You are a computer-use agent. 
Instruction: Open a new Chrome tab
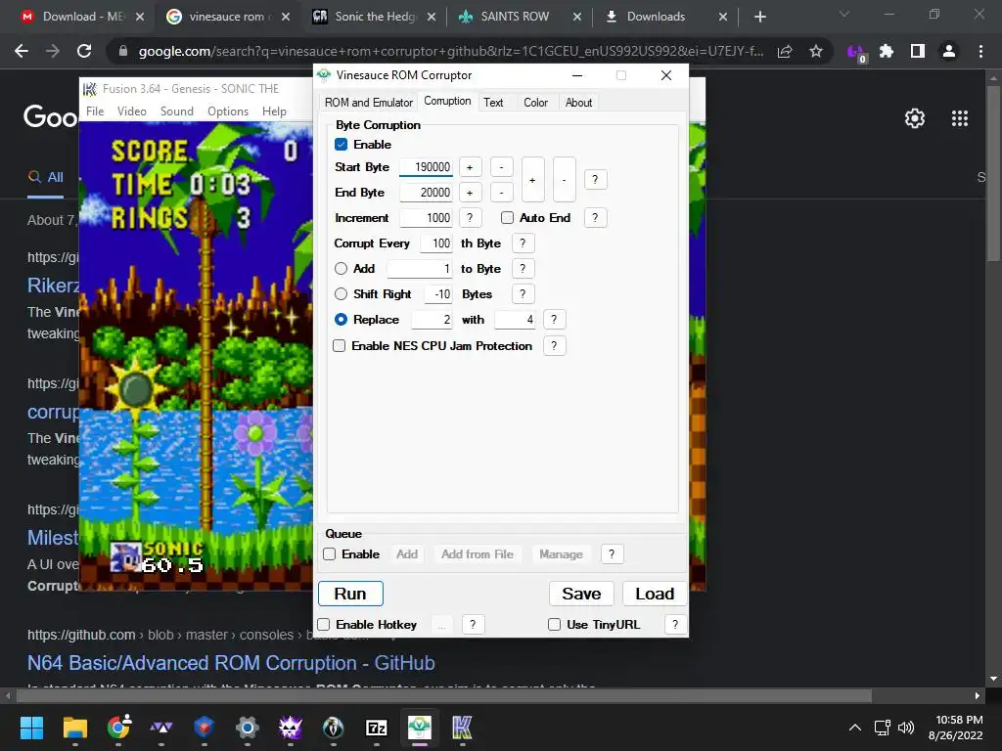click(759, 17)
